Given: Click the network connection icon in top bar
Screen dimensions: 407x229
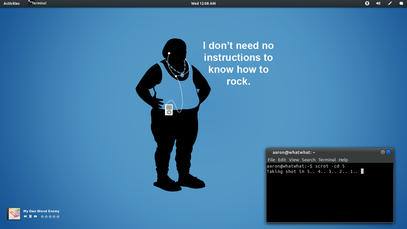Looking at the screenshot, I should (390, 3).
